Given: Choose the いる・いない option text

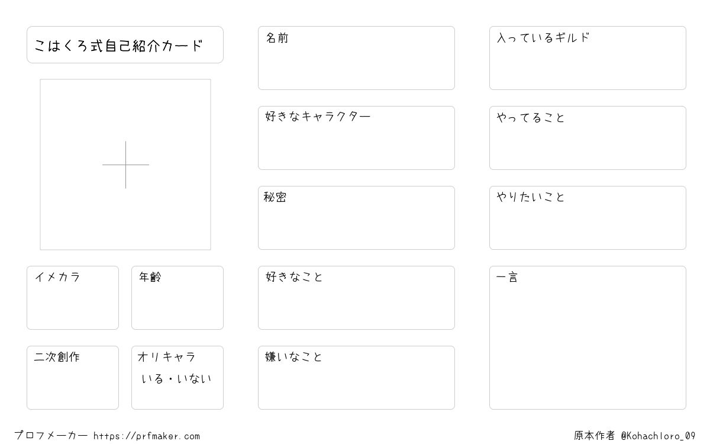Looking at the screenshot, I should click(176, 379).
